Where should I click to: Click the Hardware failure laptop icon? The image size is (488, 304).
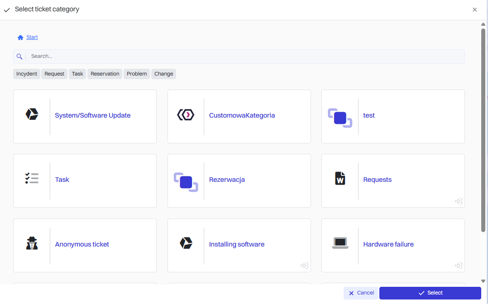tap(340, 243)
